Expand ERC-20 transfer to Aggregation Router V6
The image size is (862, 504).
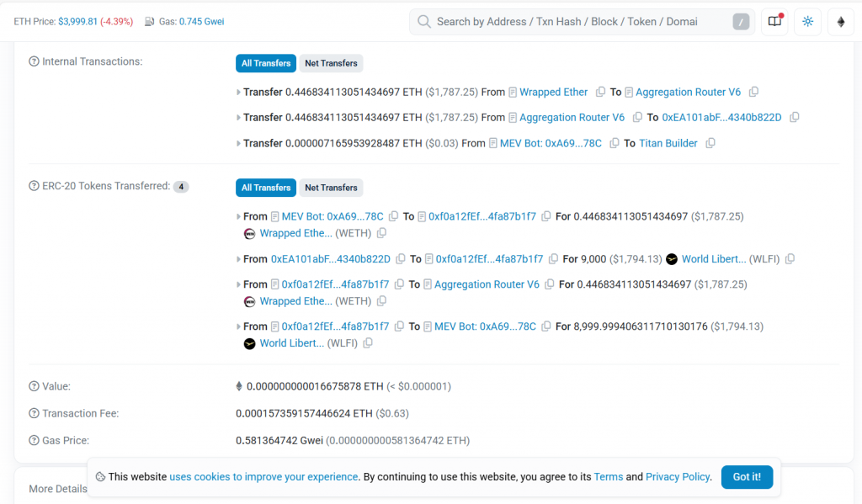[x=238, y=284]
